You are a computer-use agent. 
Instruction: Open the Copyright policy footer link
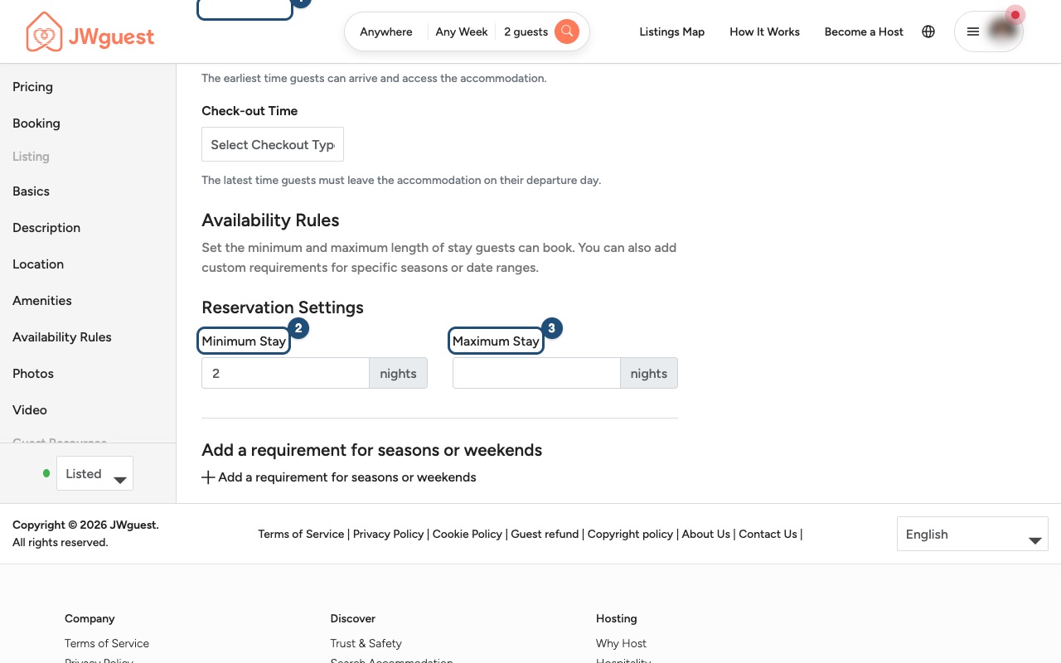(630, 535)
